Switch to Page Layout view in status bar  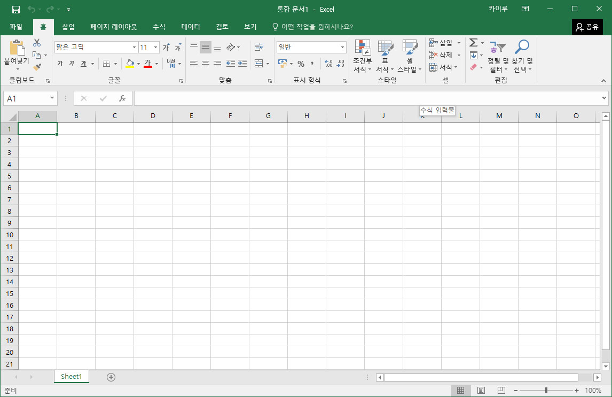point(481,391)
